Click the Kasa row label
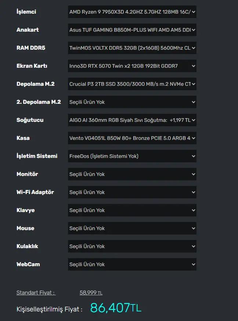Image resolution: width=238 pixels, height=321 pixels. (x=23, y=138)
